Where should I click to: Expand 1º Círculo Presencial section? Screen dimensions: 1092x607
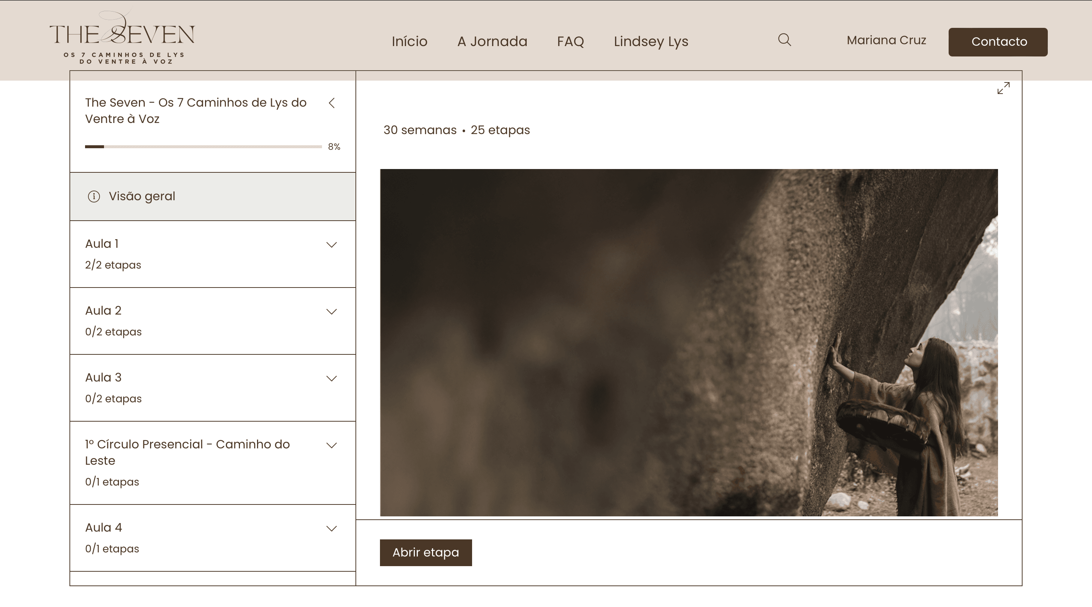coord(331,445)
